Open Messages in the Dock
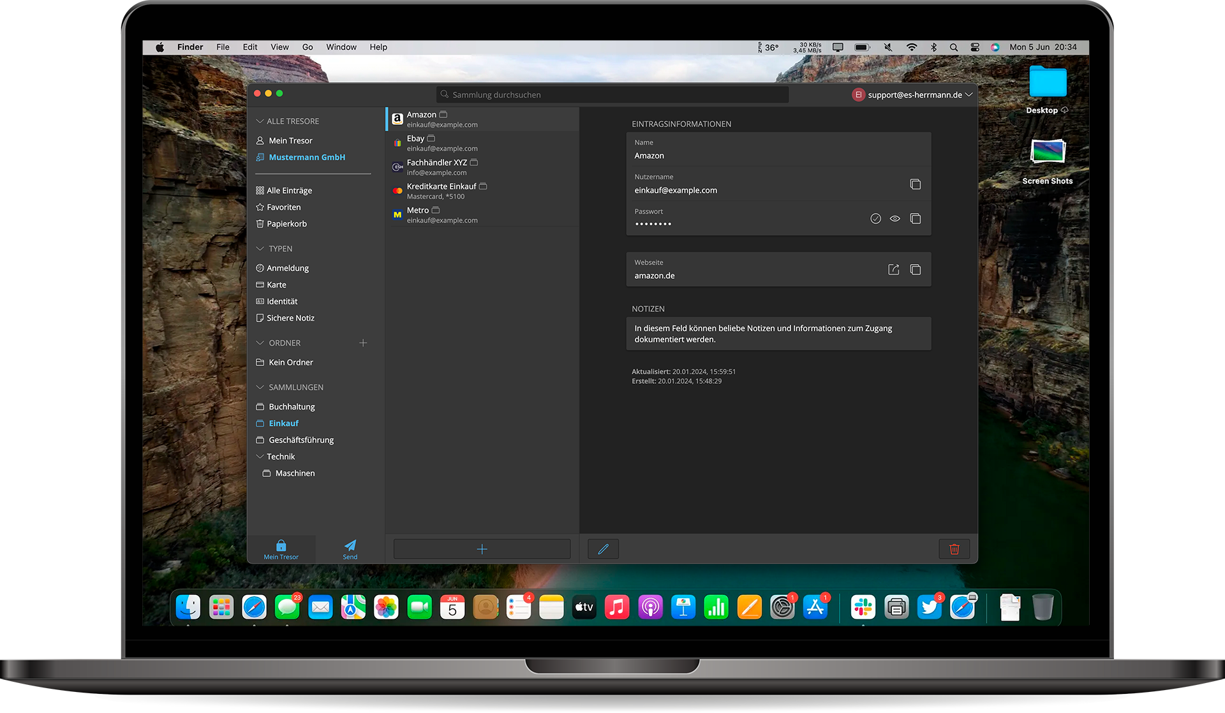Screen dimensions: 1225x713 tap(287, 607)
